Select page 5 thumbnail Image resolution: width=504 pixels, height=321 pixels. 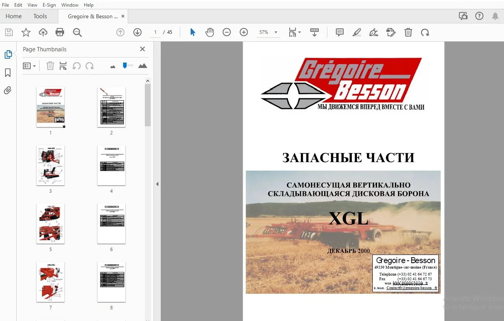click(50, 223)
